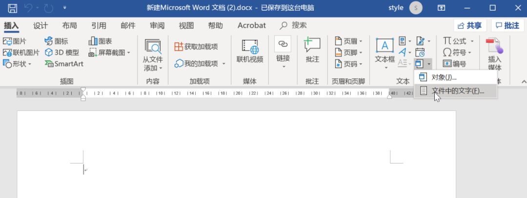527x198 pixels.
Task: Insert a picture with 图片
Action: [15, 41]
